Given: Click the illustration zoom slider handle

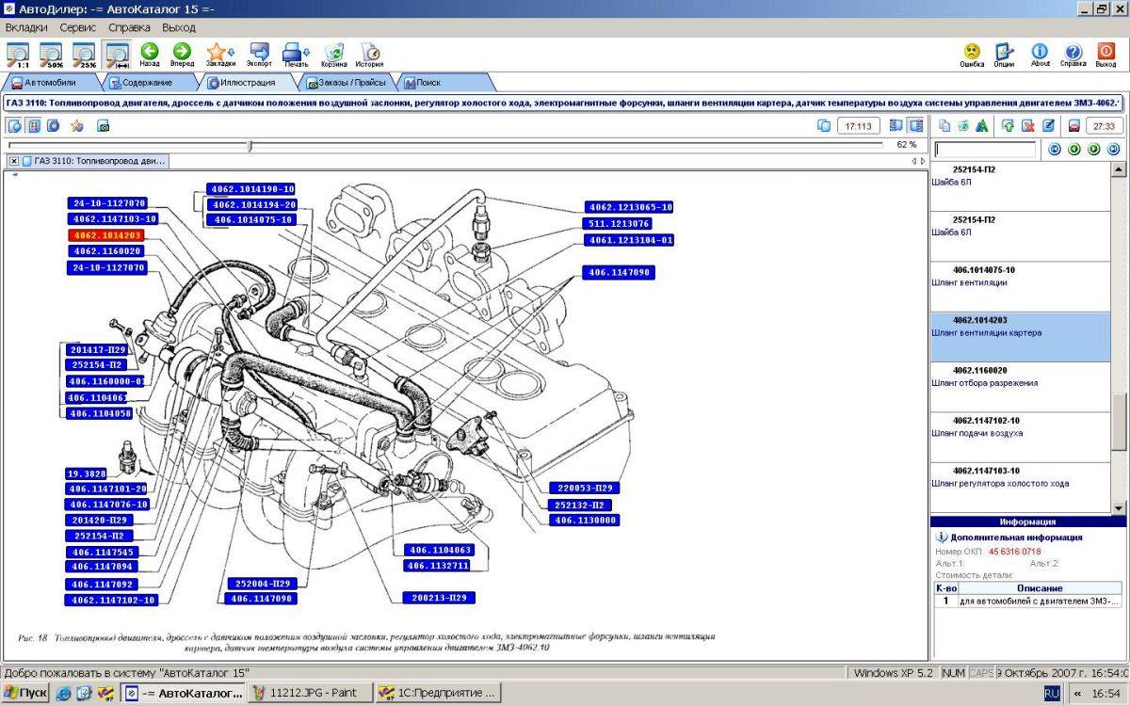Looking at the screenshot, I should (250, 145).
